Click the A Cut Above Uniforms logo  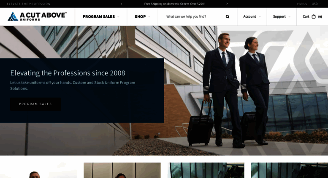click(x=37, y=16)
